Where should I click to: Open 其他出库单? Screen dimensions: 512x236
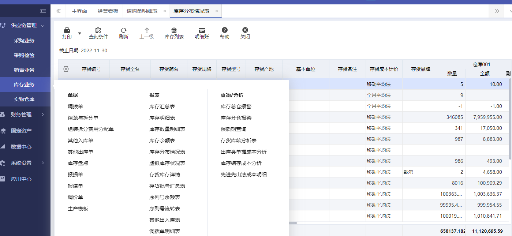[81, 152]
